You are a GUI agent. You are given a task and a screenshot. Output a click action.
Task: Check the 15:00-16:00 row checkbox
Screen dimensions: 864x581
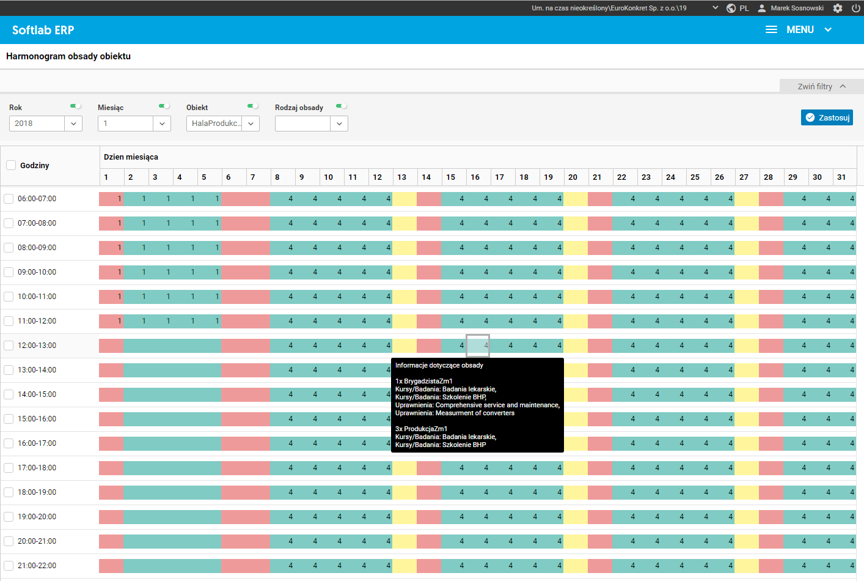[9, 419]
